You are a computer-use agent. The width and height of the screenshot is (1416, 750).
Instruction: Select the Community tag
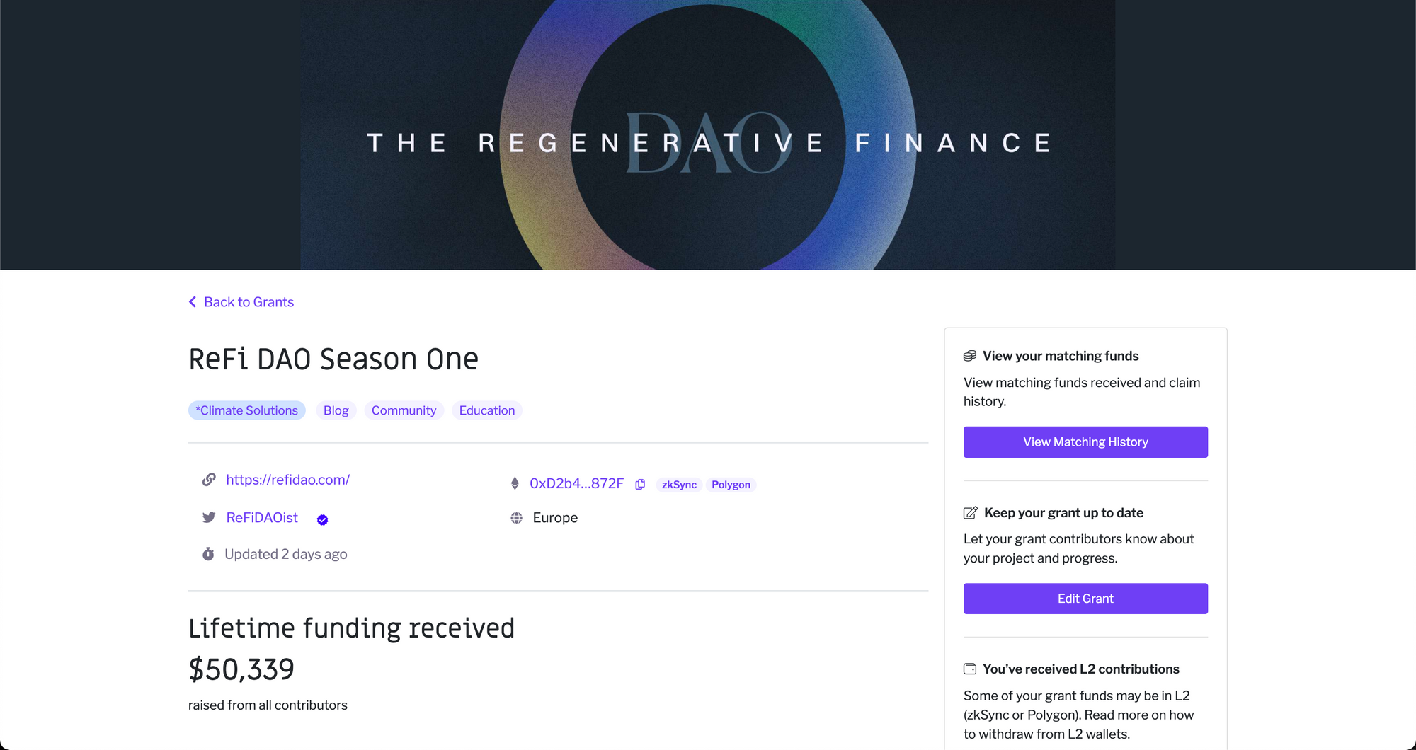click(x=404, y=410)
